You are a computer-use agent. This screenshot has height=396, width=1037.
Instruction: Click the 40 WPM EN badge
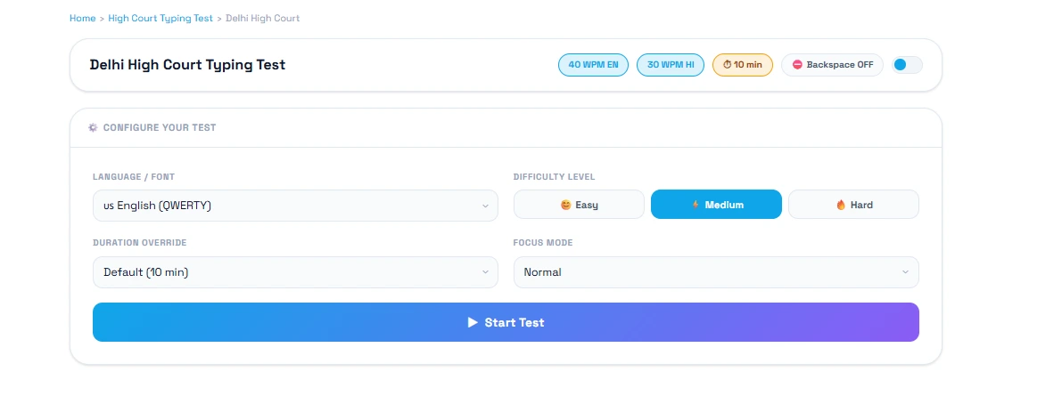(593, 65)
